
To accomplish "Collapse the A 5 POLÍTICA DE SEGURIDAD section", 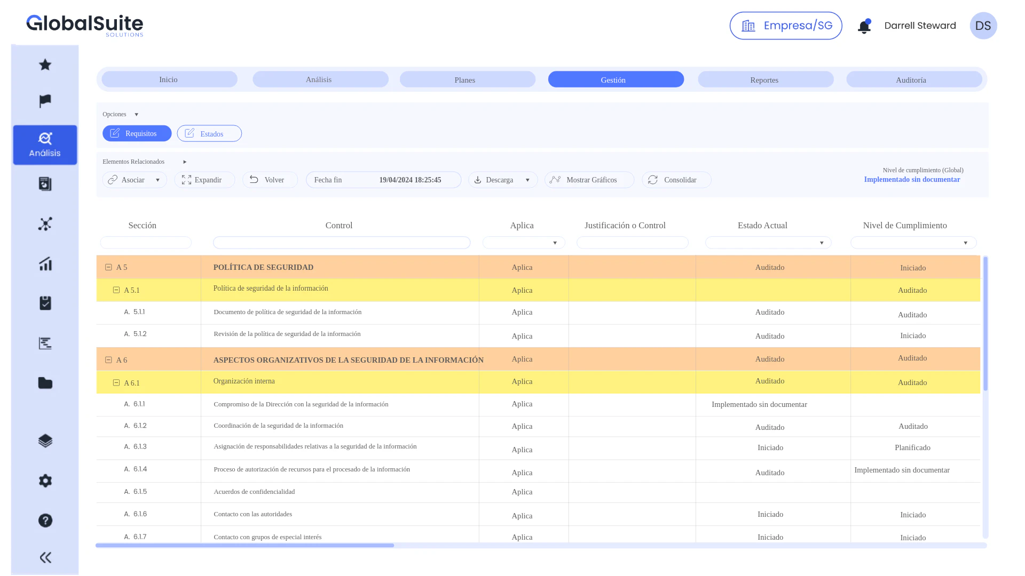I will click(108, 267).
